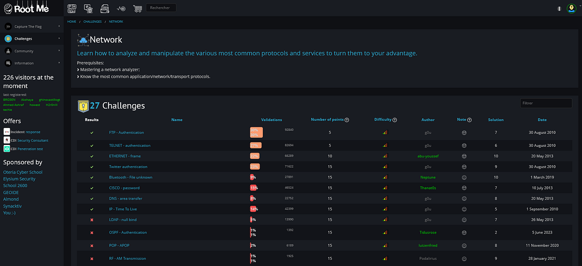The width and height of the screenshot is (582, 266).
Task: Select Challenges in the sidebar menu
Action: tap(32, 38)
